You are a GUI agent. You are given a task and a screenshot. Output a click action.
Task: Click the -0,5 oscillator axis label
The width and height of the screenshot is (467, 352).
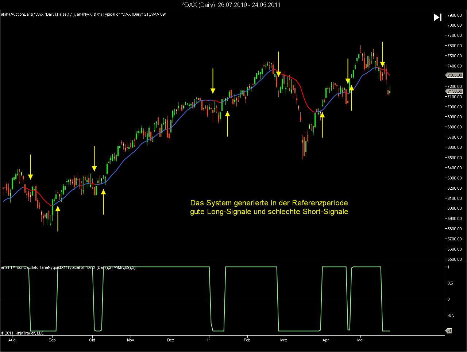click(451, 315)
